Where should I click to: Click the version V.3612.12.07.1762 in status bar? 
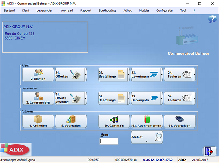[x=157, y=160]
